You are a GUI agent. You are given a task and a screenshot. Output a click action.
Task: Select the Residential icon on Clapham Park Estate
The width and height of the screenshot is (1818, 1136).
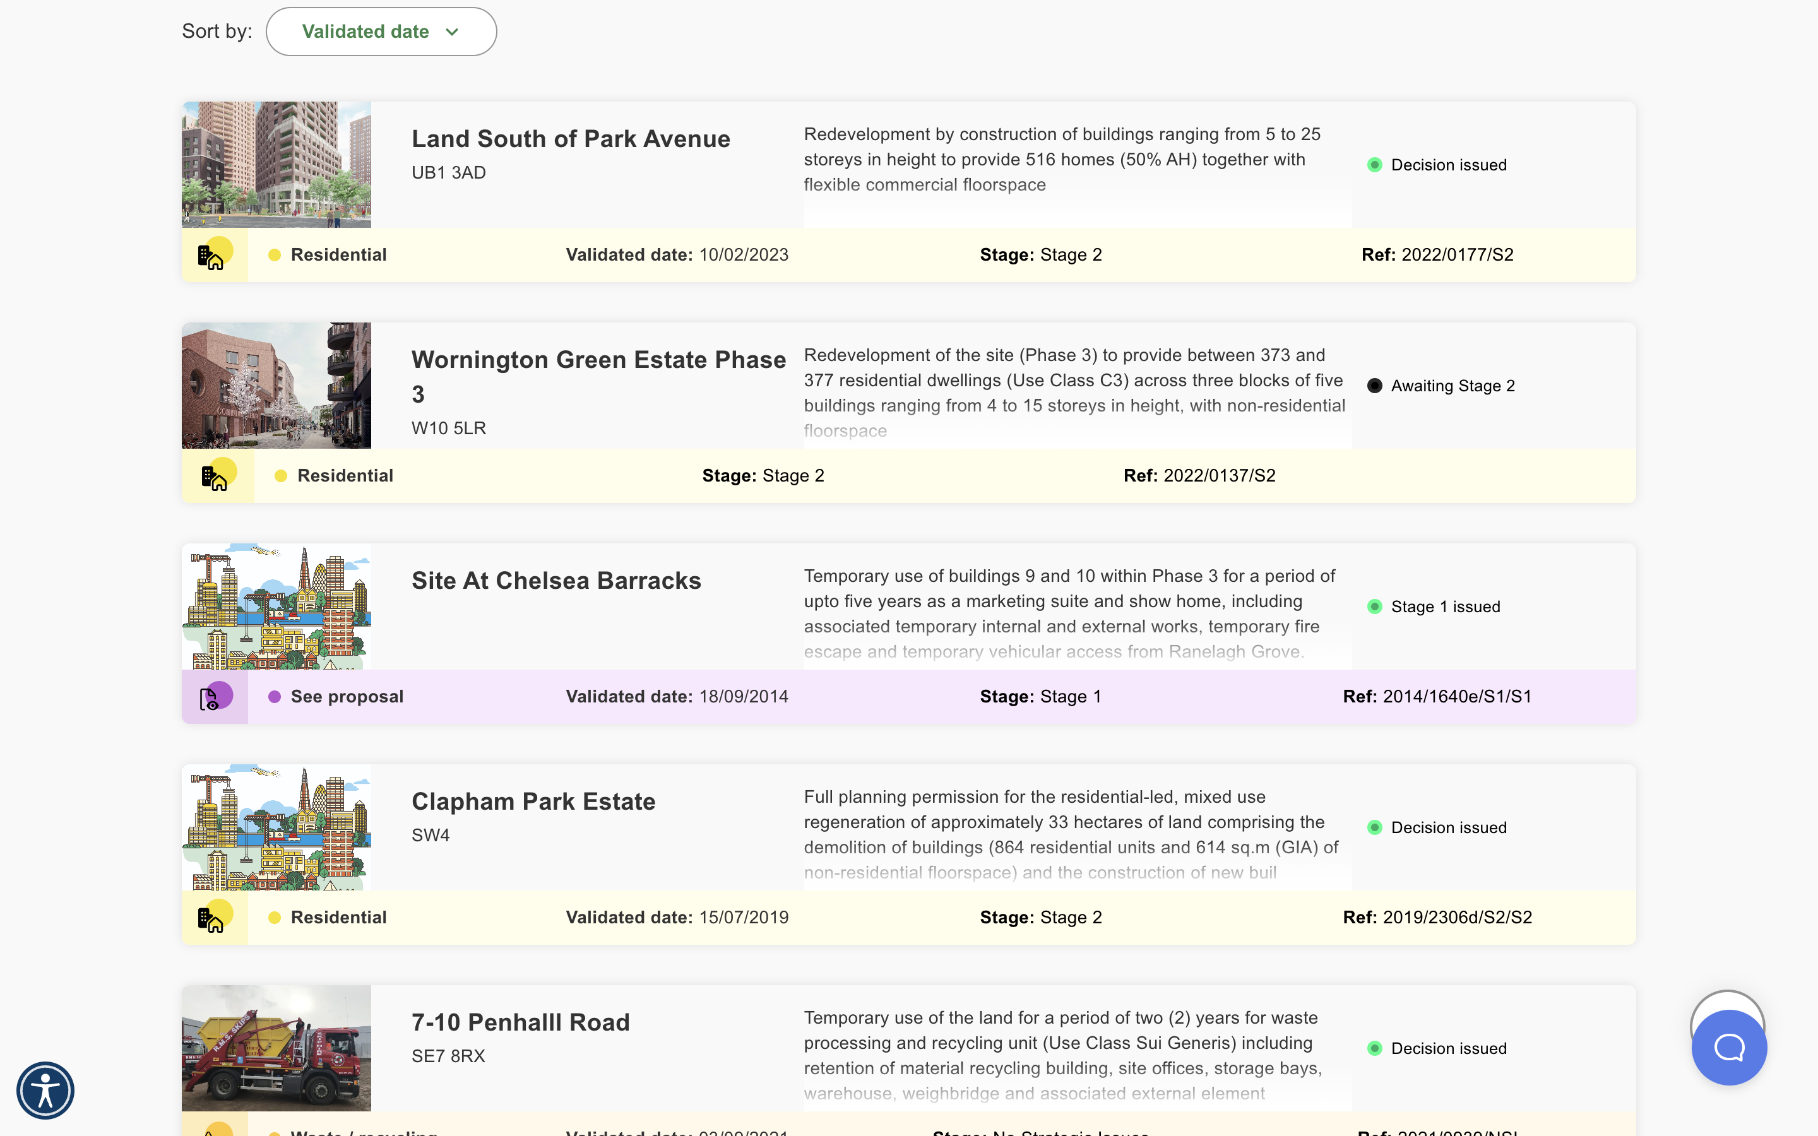pyautogui.click(x=214, y=916)
